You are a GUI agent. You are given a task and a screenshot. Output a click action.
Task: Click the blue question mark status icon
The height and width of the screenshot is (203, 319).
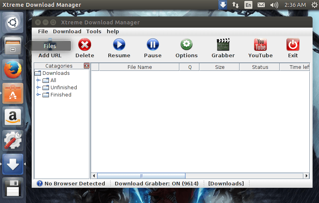[39, 183]
